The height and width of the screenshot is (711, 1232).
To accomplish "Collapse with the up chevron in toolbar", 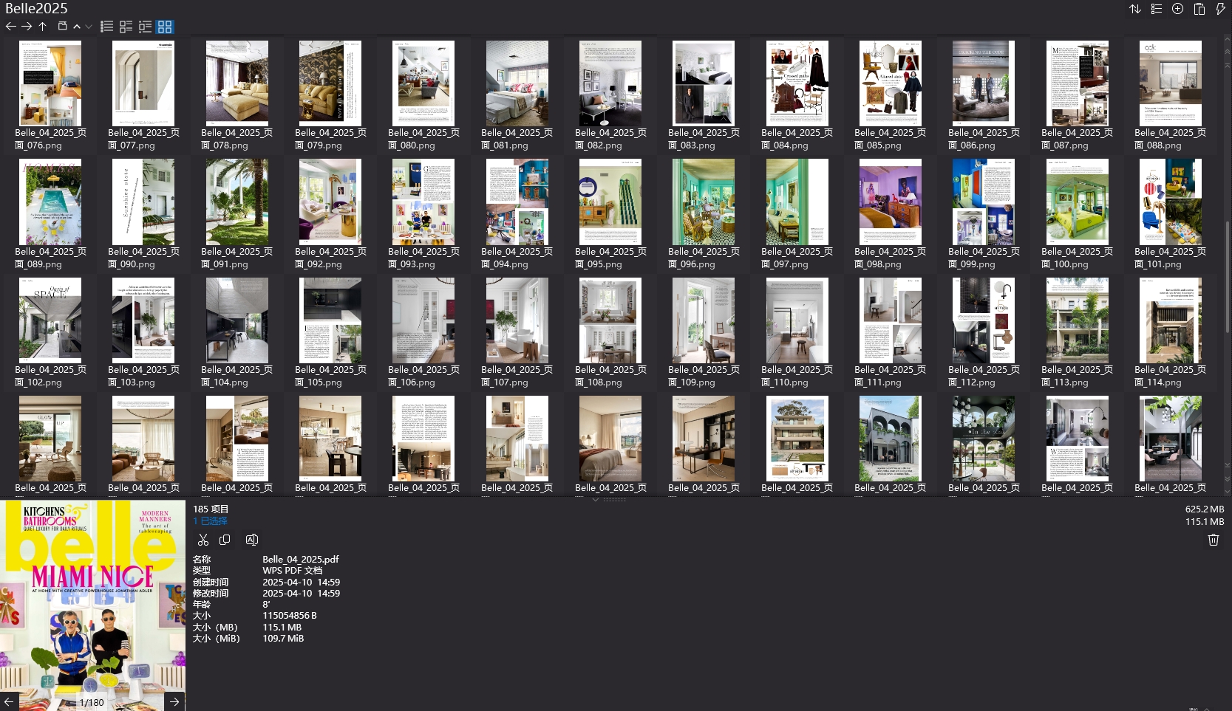I will click(77, 27).
